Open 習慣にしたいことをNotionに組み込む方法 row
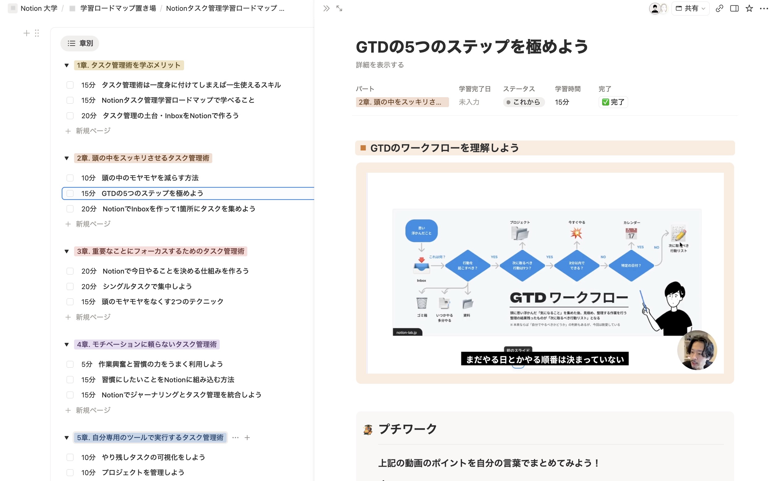Viewport: 771px width, 481px height. coord(168,380)
